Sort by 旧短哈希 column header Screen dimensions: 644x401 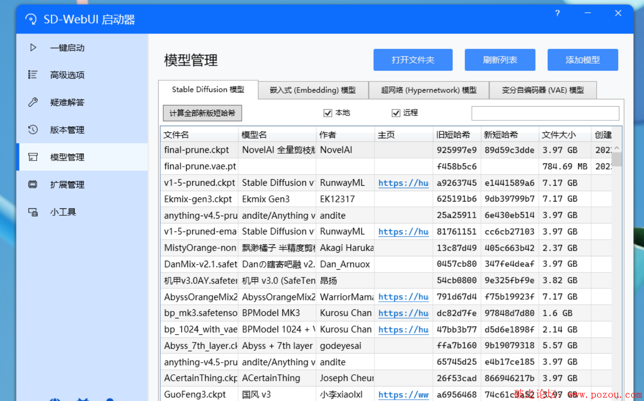(x=457, y=135)
